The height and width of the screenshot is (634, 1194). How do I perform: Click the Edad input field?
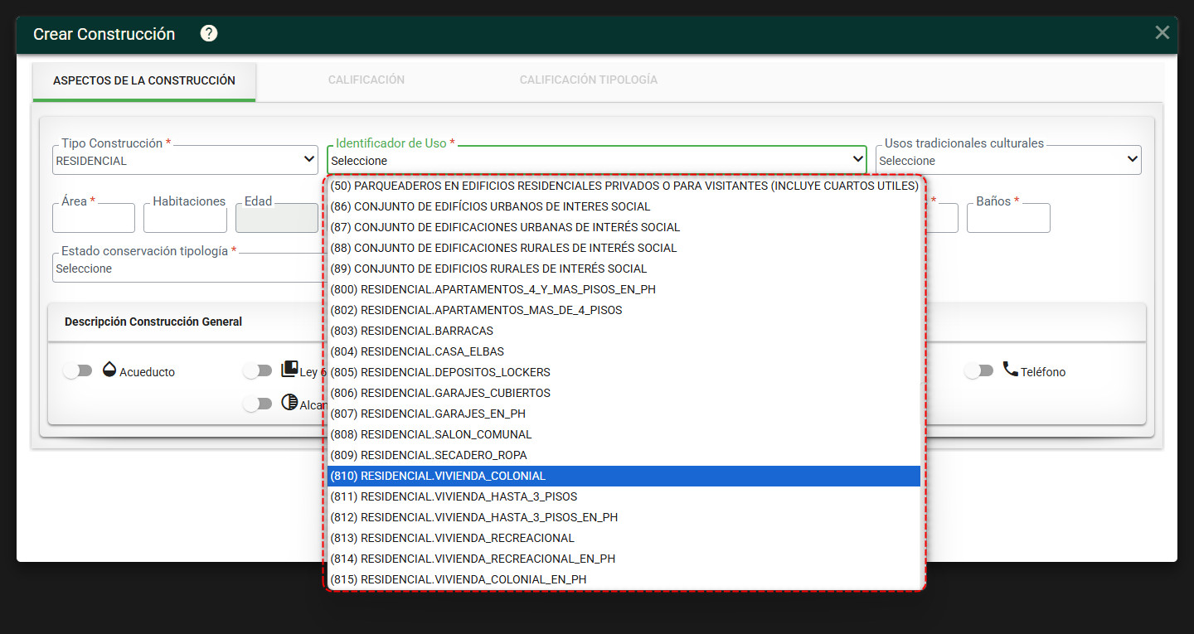point(277,218)
